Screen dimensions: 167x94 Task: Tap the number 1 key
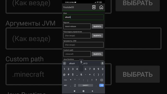[64, 69]
